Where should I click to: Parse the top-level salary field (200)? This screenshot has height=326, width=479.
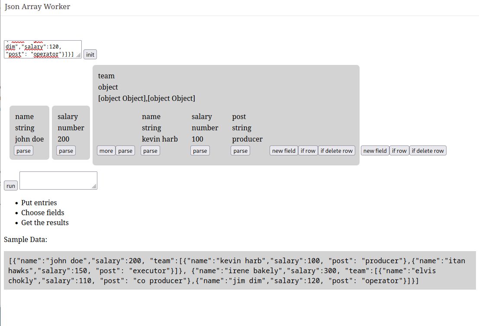[66, 151]
